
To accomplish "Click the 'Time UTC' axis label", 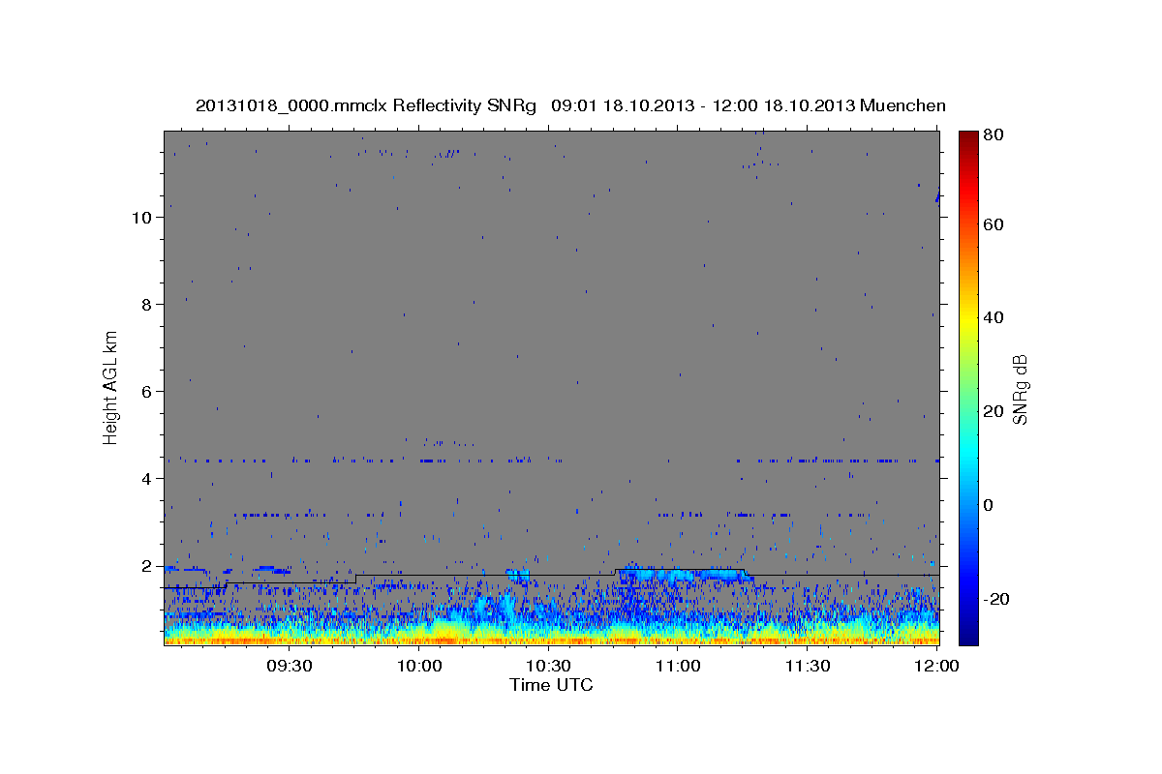I will click(x=551, y=685).
